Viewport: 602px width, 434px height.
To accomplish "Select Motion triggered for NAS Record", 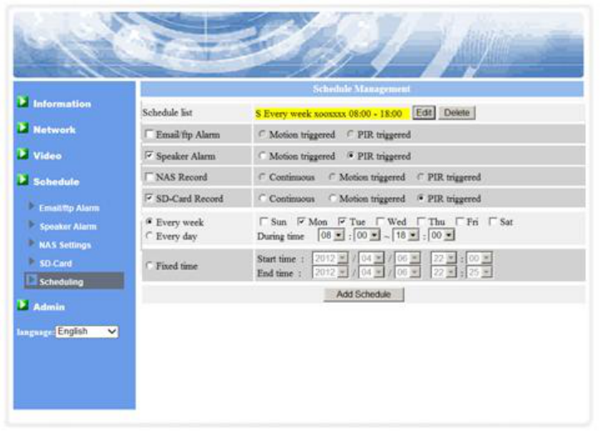I will pyautogui.click(x=333, y=176).
